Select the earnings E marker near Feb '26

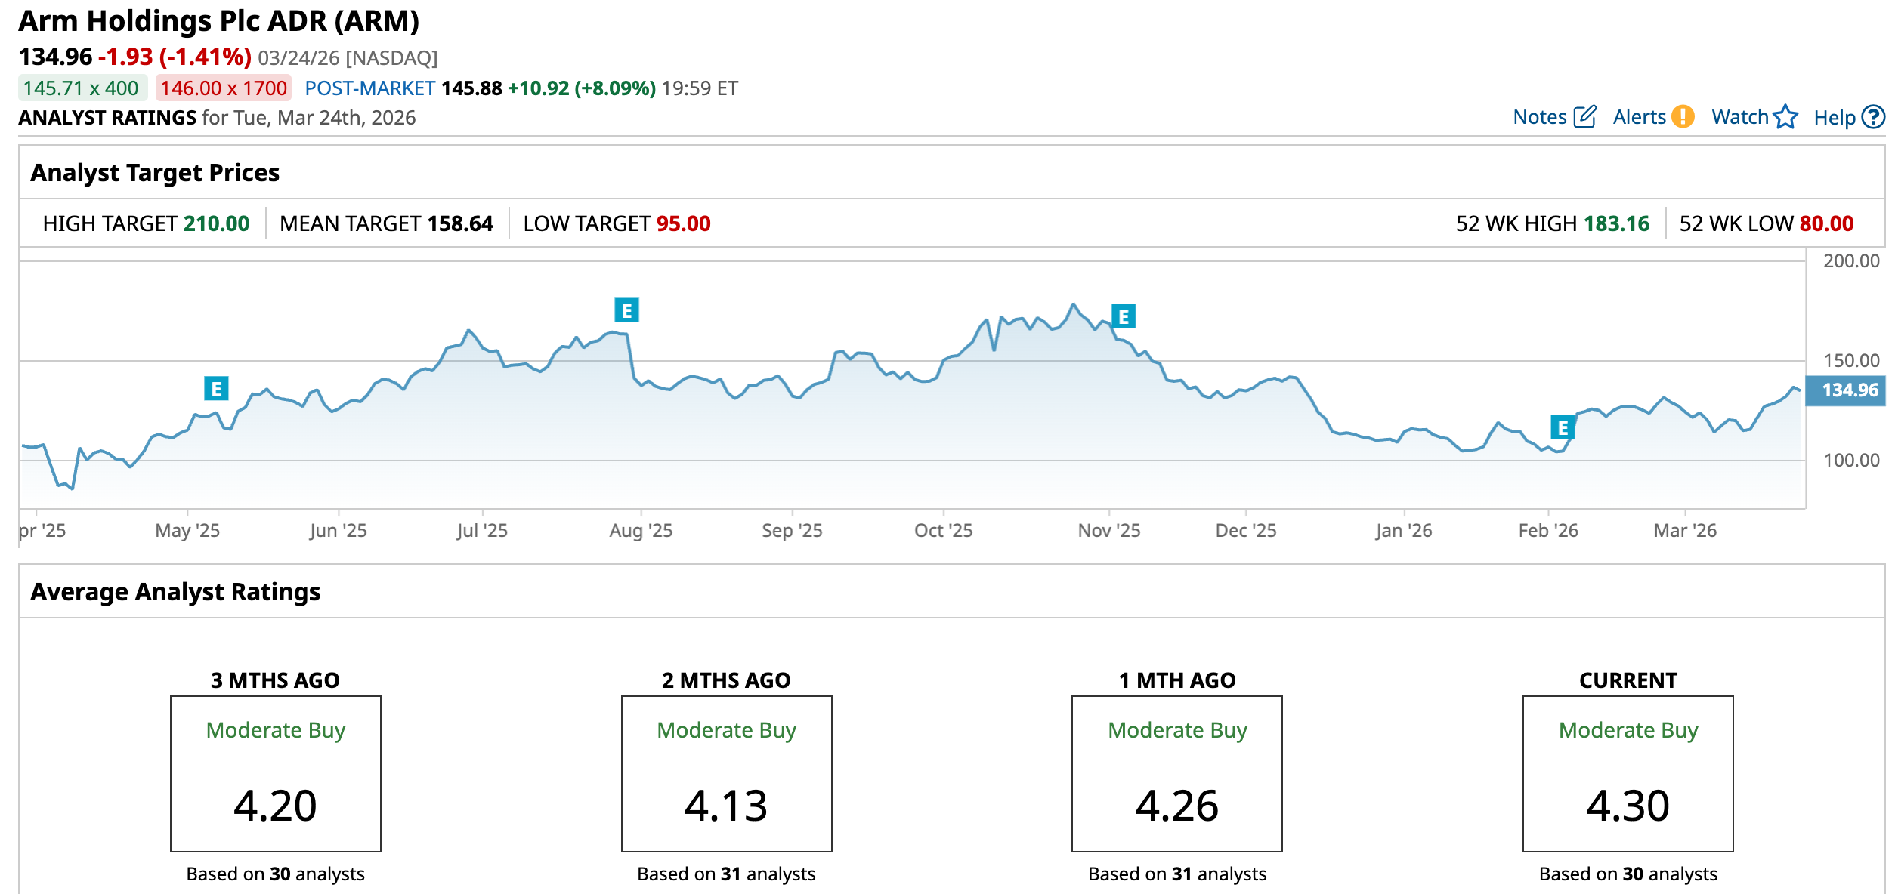(x=1563, y=428)
